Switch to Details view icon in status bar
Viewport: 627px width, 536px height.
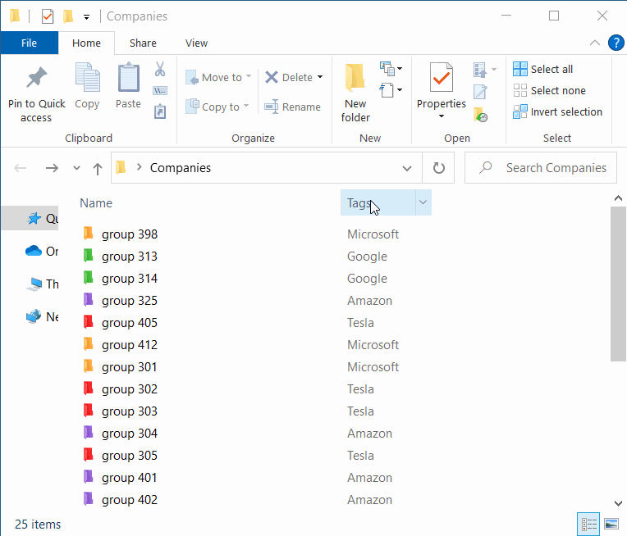588,524
